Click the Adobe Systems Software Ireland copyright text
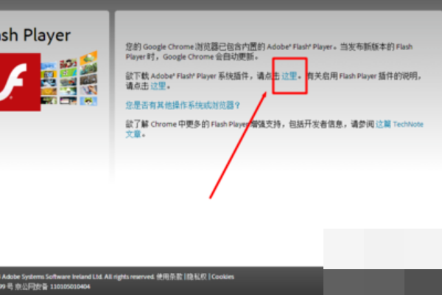 (77, 277)
